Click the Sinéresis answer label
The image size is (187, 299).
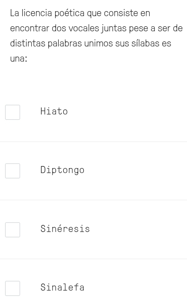point(65,228)
